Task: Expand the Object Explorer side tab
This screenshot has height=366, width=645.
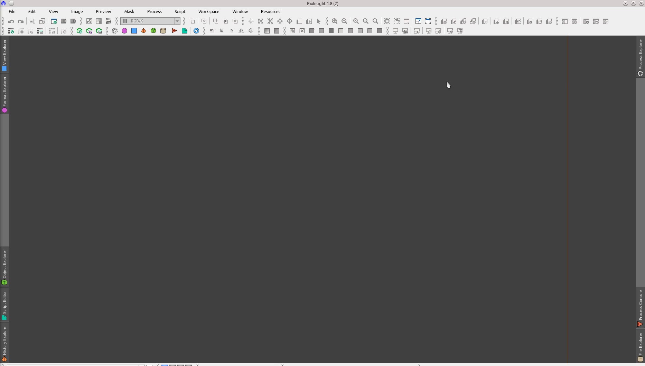Action: point(4,267)
